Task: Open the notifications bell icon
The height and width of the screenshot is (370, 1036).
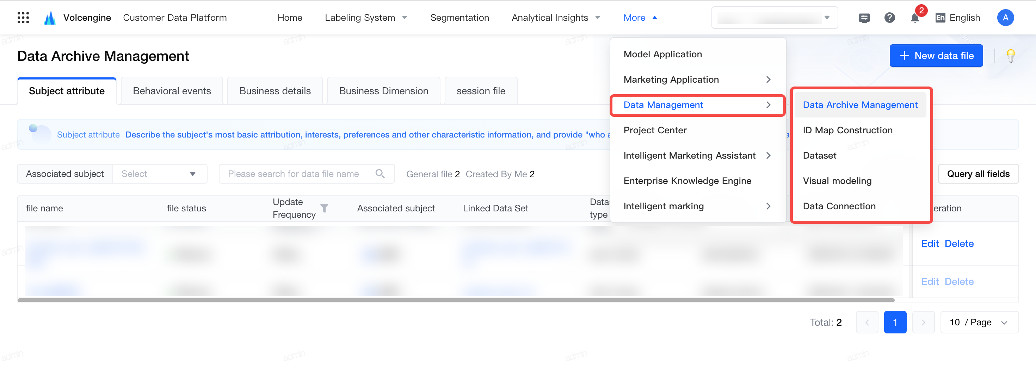Action: pyautogui.click(x=915, y=18)
